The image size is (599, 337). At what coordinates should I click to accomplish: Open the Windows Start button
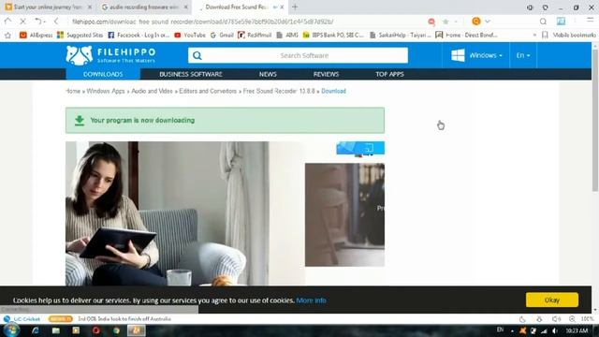click(x=11, y=330)
